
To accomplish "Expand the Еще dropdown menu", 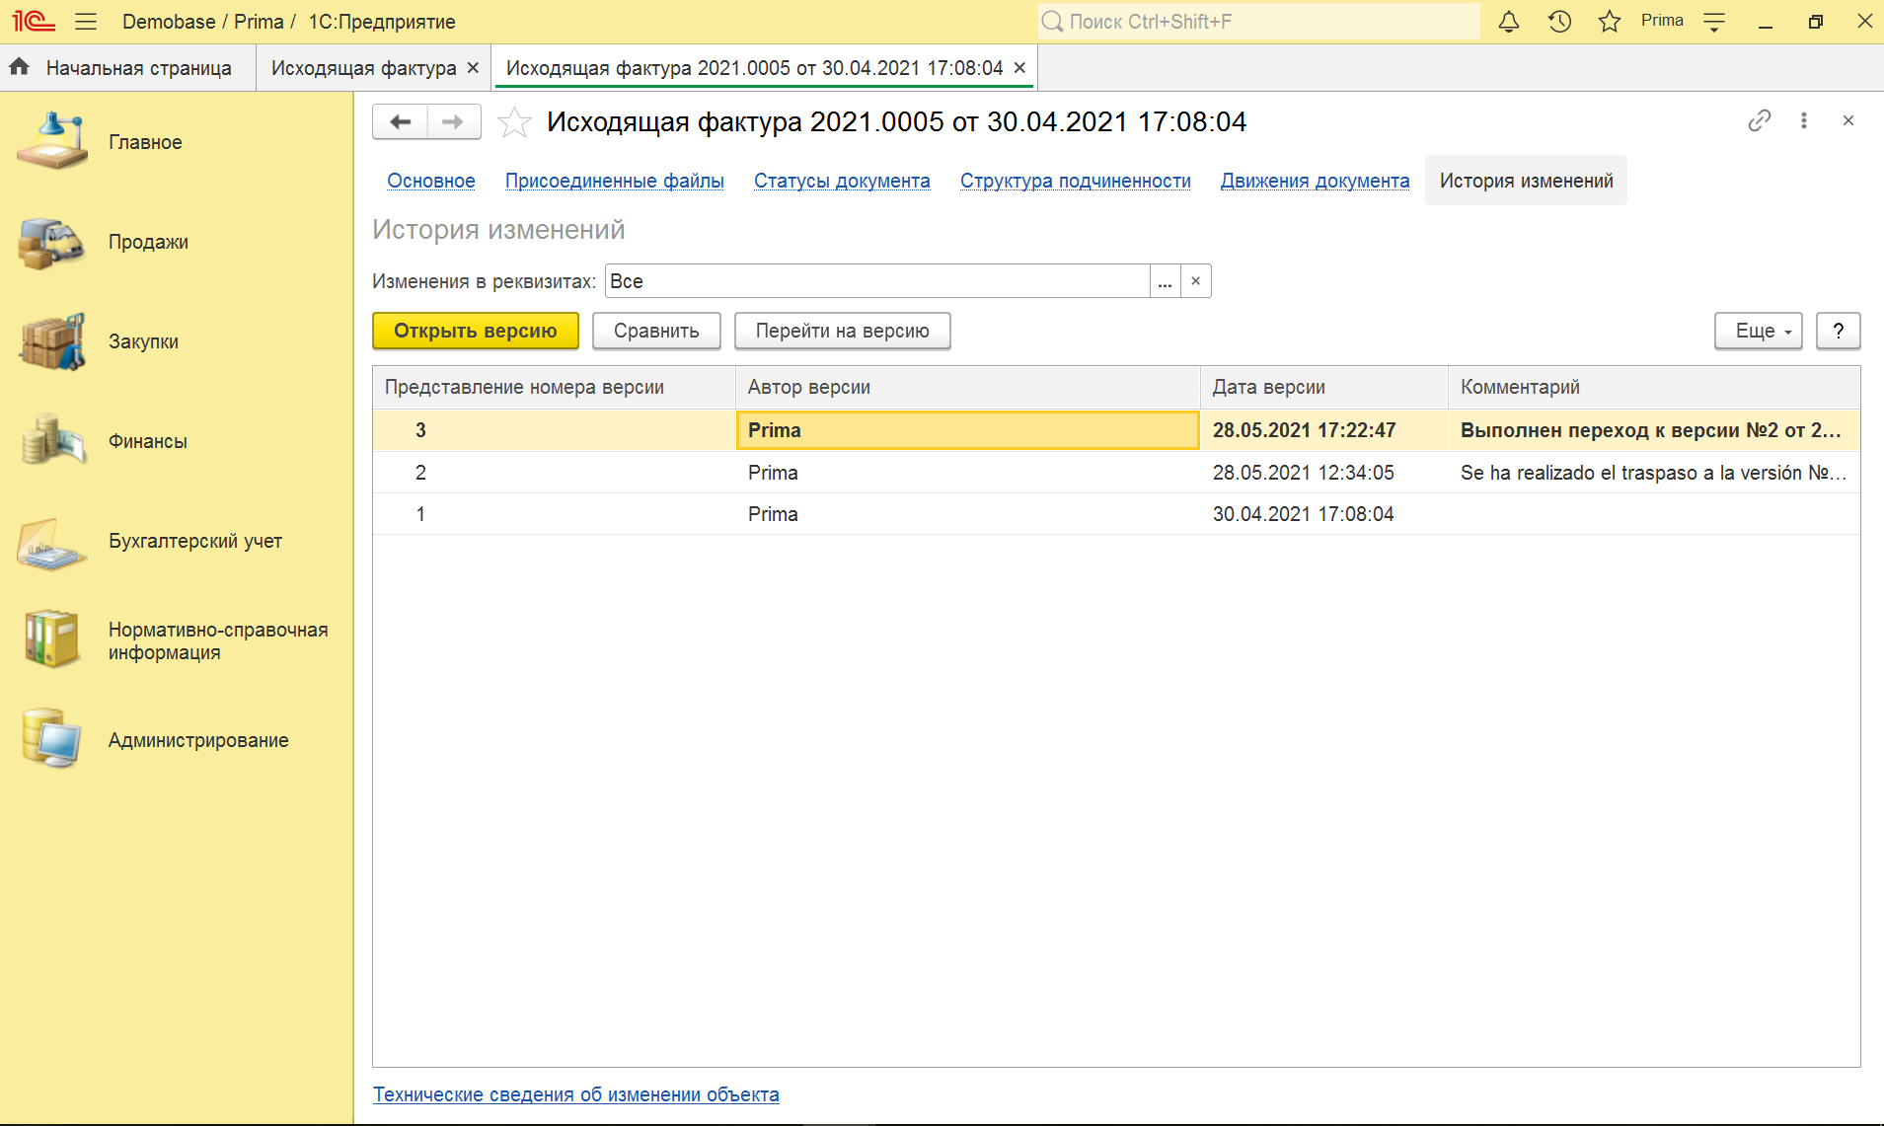I will point(1758,331).
